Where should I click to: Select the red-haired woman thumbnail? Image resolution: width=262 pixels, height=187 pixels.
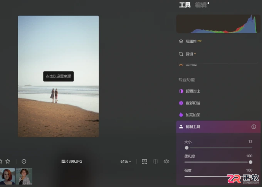(7, 176)
